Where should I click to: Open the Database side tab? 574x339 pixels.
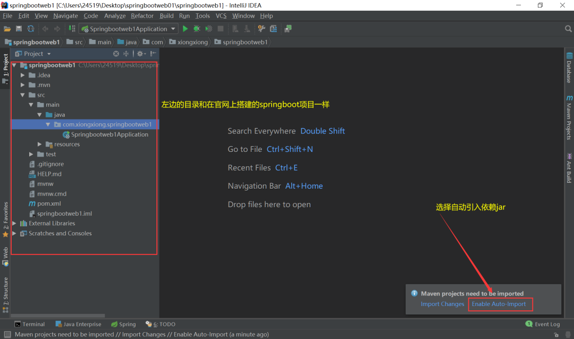(x=569, y=68)
